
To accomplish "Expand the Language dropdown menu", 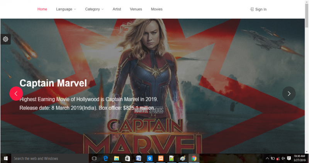I will pos(66,9).
